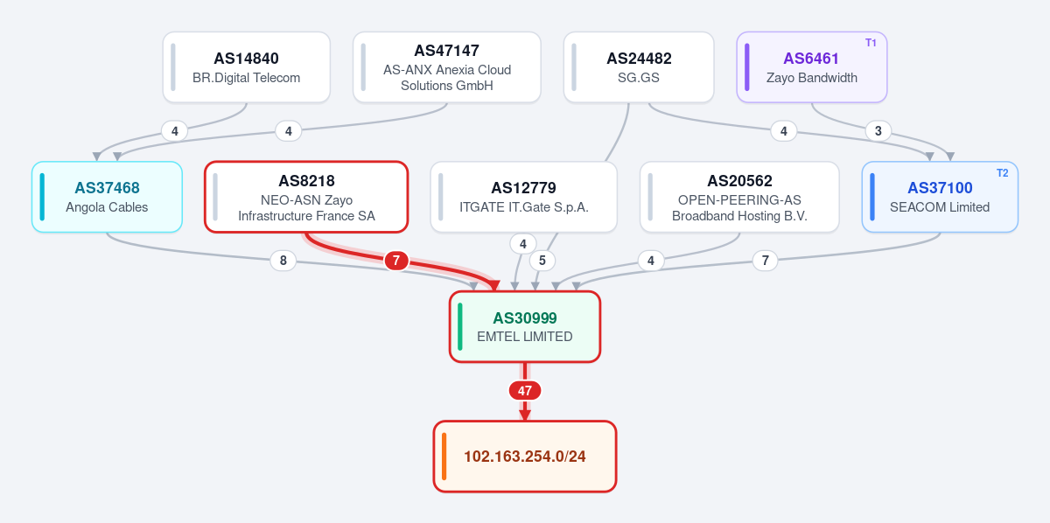Select the AS12779 ITGATE node
This screenshot has height=523, width=1050.
[523, 197]
